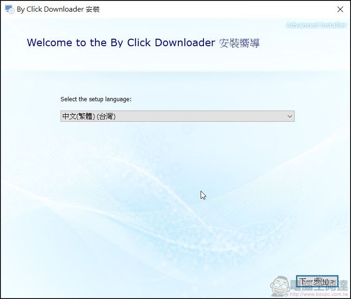Select the 中文(繁體) (台灣) language entry text
Screen dimensions: 351x299
point(89,116)
